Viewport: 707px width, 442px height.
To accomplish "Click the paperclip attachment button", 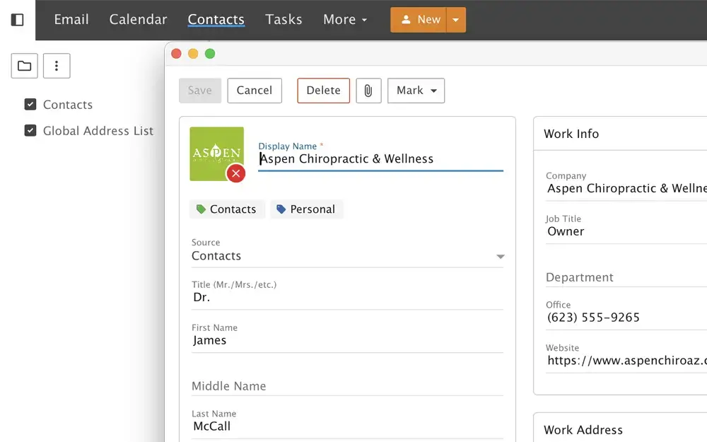I will pyautogui.click(x=368, y=91).
